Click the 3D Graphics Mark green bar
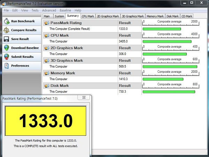Viewport: 209px width, 157px height. click(170, 66)
